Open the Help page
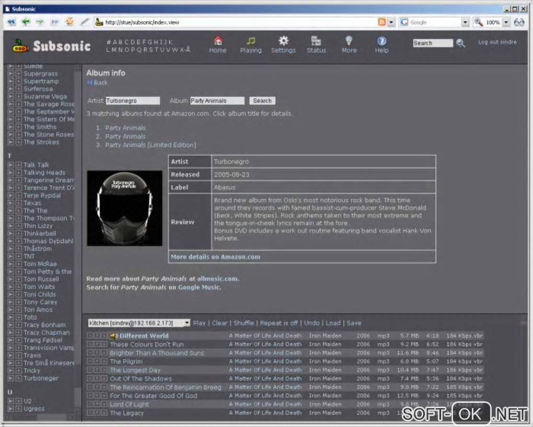This screenshot has height=427, width=533. tap(381, 45)
